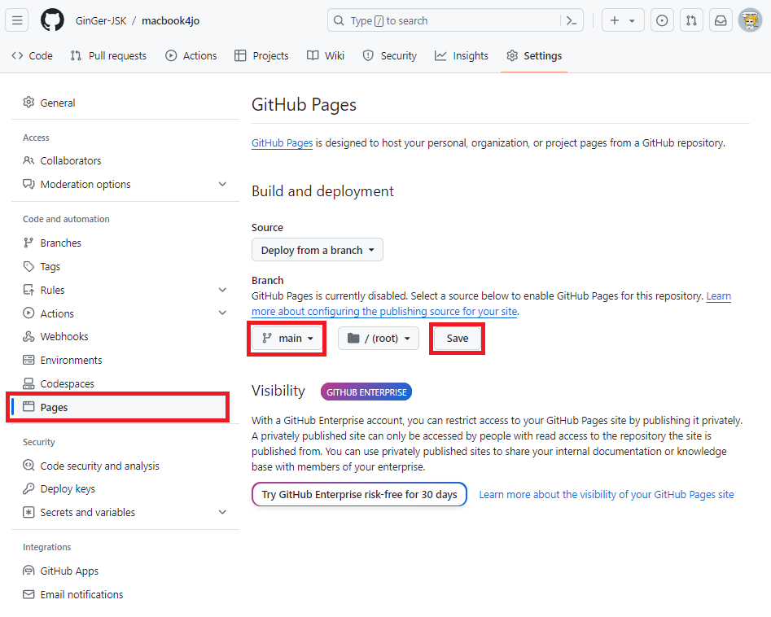The height and width of the screenshot is (617, 771).
Task: Expand the Moderation options chevron
Action: click(222, 184)
